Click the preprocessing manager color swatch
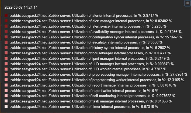The height and width of the screenshot is (113, 191). [6, 74]
